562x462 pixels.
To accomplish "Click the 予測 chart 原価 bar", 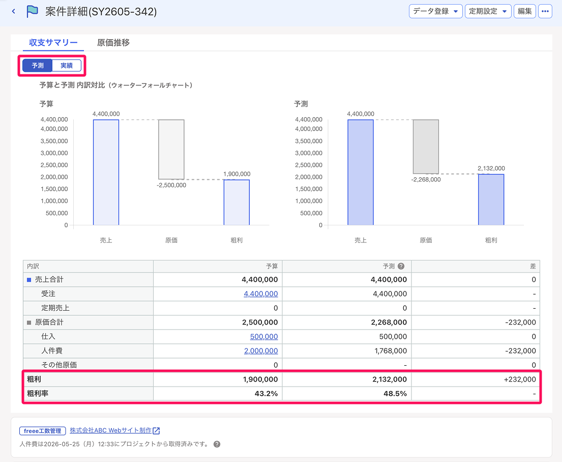I will 426,147.
